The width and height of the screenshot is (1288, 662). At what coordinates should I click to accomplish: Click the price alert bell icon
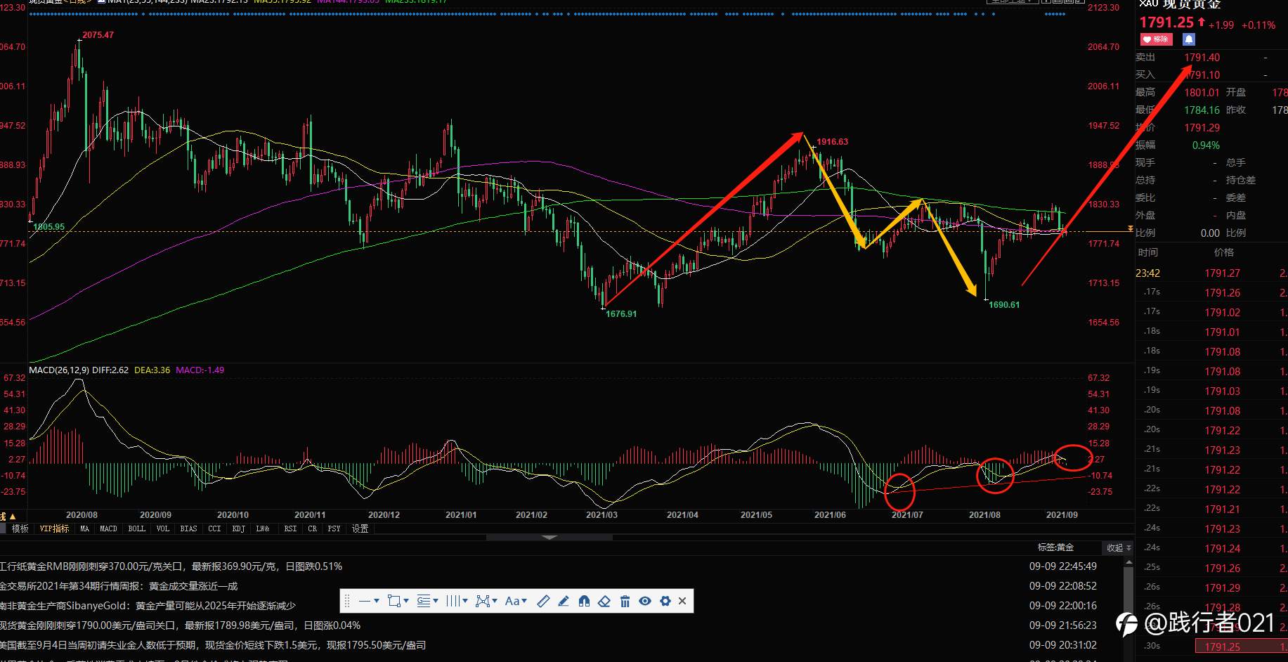(x=1189, y=39)
